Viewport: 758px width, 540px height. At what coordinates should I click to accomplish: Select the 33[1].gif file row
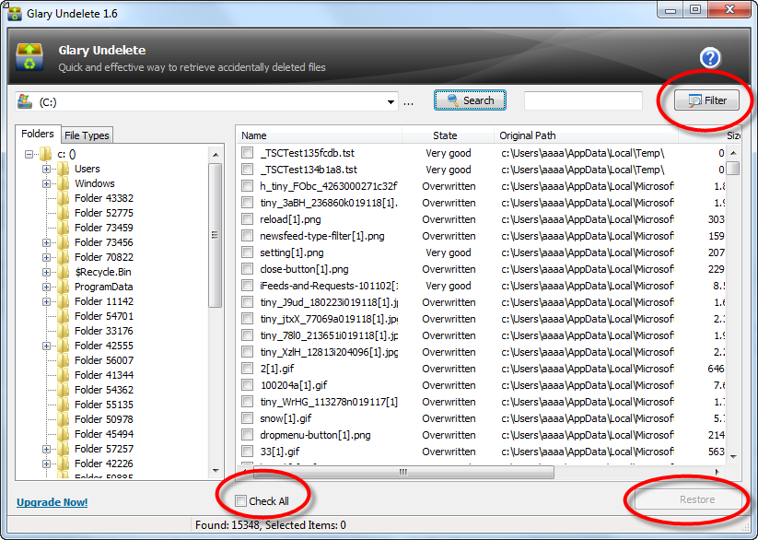tap(482, 452)
